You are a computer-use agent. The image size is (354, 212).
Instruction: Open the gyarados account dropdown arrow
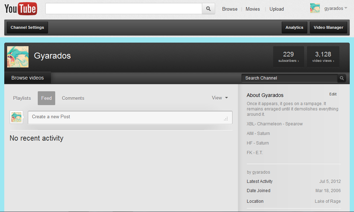(x=346, y=8)
